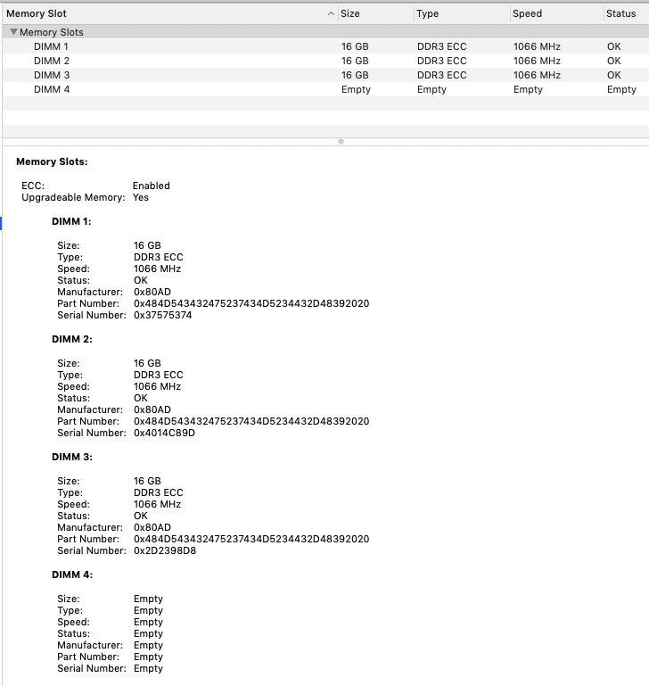Click DIMM 3 serial number 0x2D2398D8
Screen dimensions: 649x686
165,550
